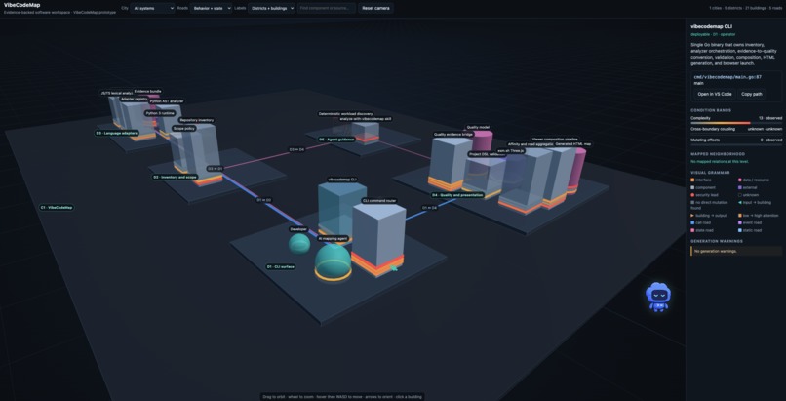Select the pink Generated HTML map cylinder
The width and height of the screenshot is (786, 401).
click(x=578, y=171)
